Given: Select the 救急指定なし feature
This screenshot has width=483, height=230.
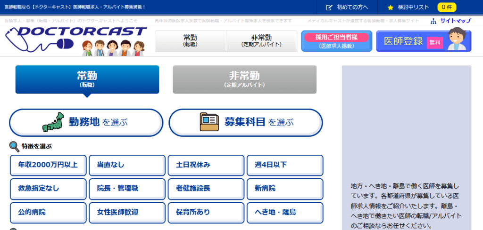Looking at the screenshot, I should click(49, 189).
